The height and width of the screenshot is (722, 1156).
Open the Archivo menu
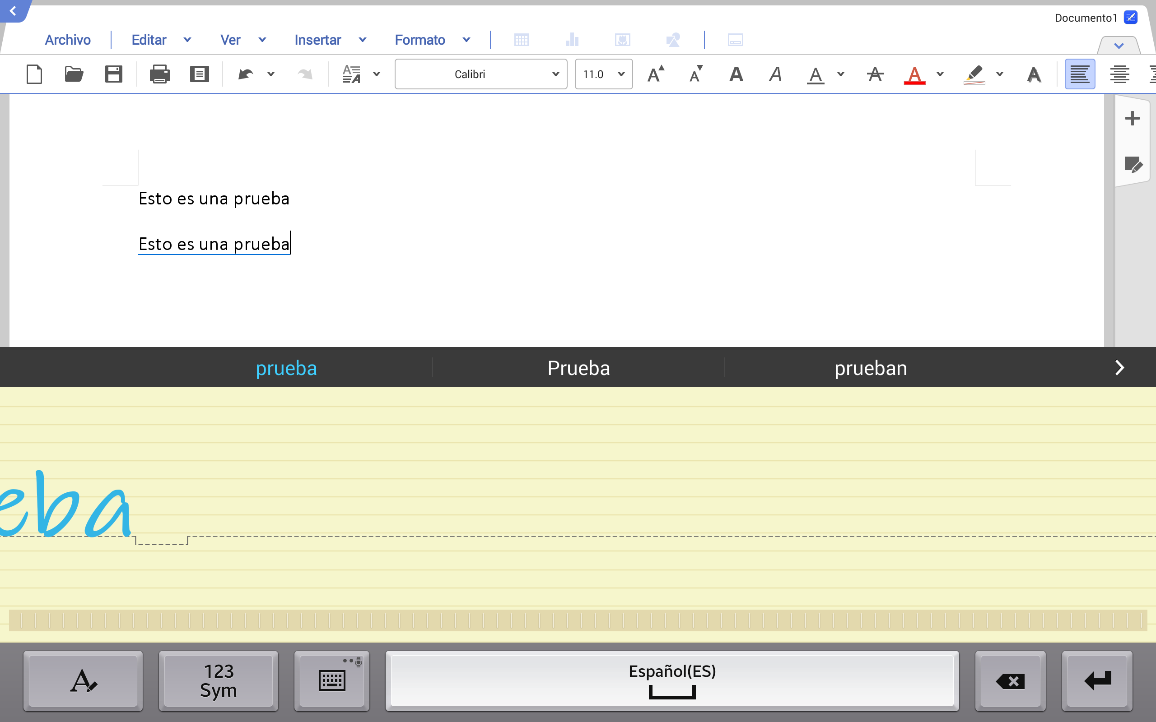(67, 40)
